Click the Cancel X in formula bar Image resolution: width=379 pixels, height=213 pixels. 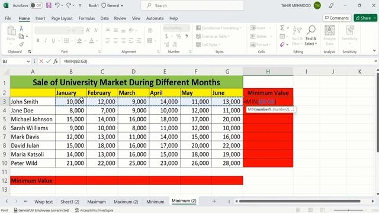click(x=41, y=62)
